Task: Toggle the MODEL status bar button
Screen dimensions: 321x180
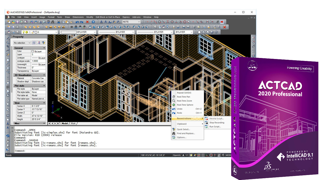Action: (228, 155)
